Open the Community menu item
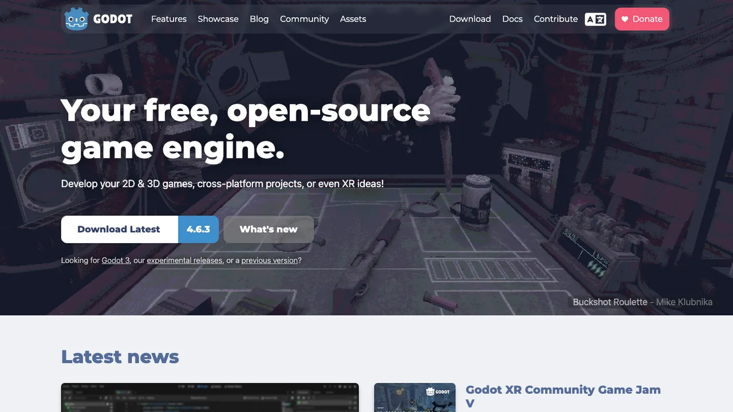 coord(304,19)
